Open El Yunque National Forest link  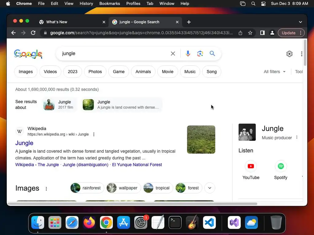(137, 165)
